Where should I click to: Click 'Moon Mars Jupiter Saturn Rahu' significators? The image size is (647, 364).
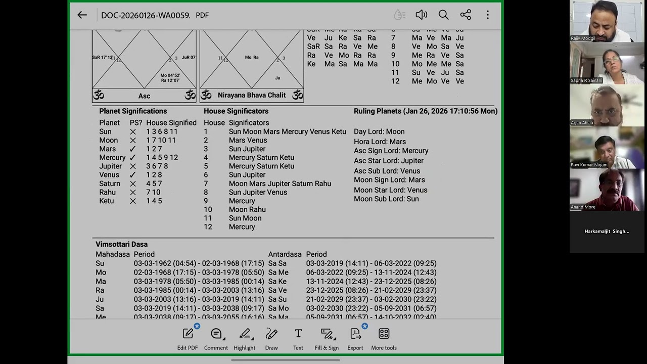(280, 184)
